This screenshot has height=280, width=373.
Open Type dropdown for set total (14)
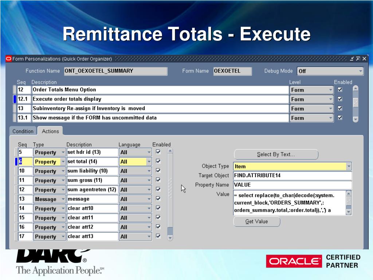[x=63, y=162]
